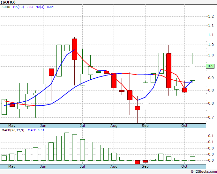Screen dimensions: 217x174
Task: Click the green 0.9 current price tag
Action: click(210, 66)
